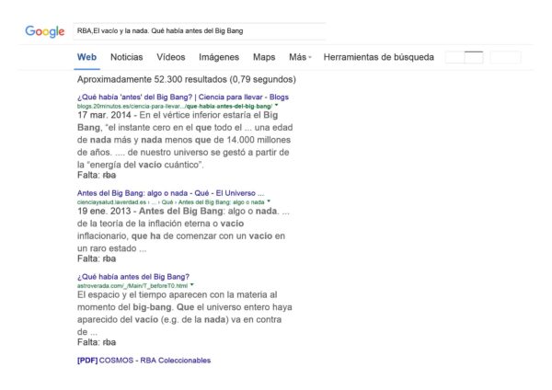Image resolution: width=552 pixels, height=390 pixels.
Task: Click the astroverada.com green URL
Action: (132, 285)
